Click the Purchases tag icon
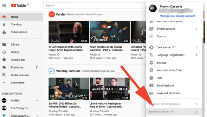 (x=4, y=67)
